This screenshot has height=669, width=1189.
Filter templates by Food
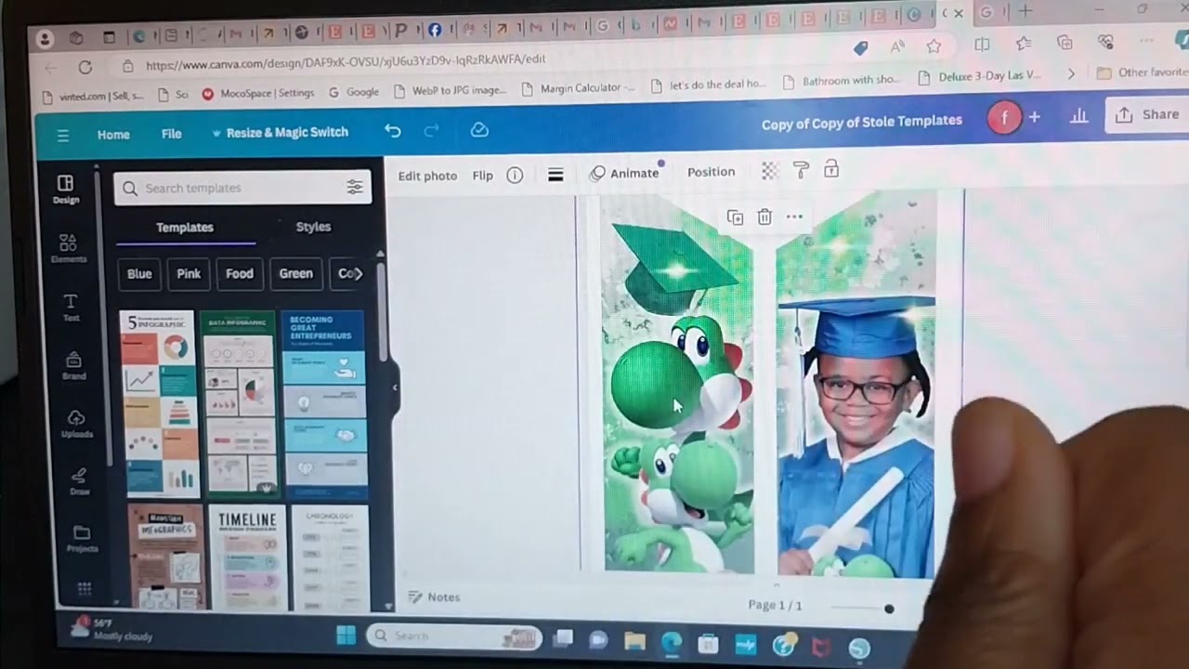(x=240, y=274)
